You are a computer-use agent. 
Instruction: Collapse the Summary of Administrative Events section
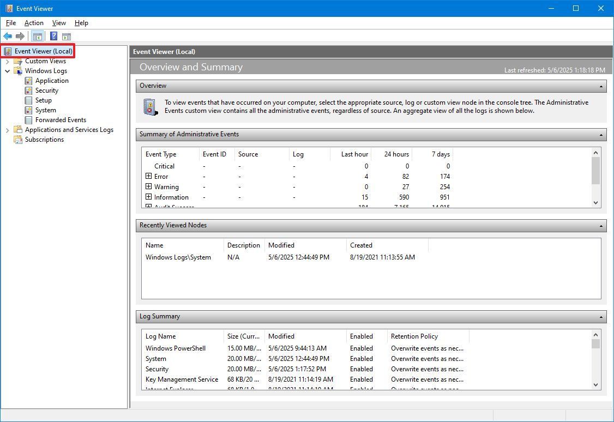tap(600, 135)
